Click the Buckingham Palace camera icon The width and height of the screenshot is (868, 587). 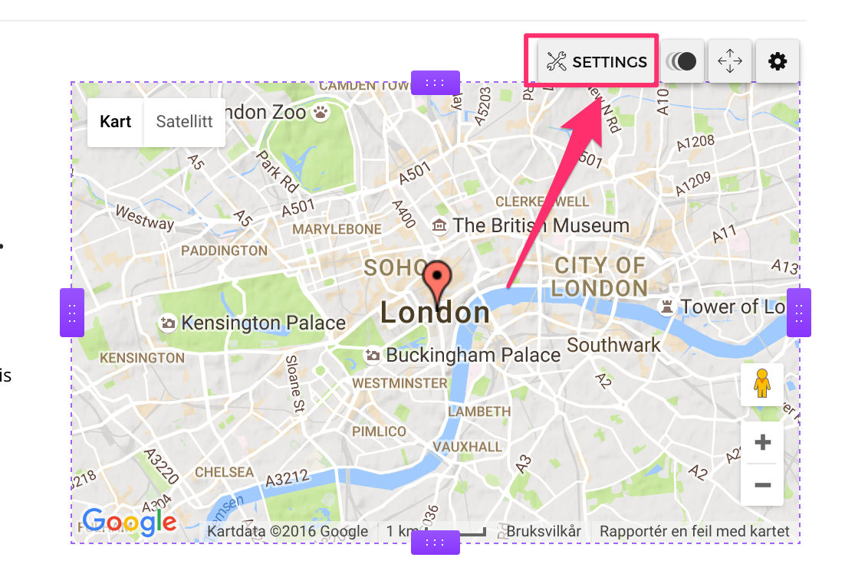click(x=373, y=355)
